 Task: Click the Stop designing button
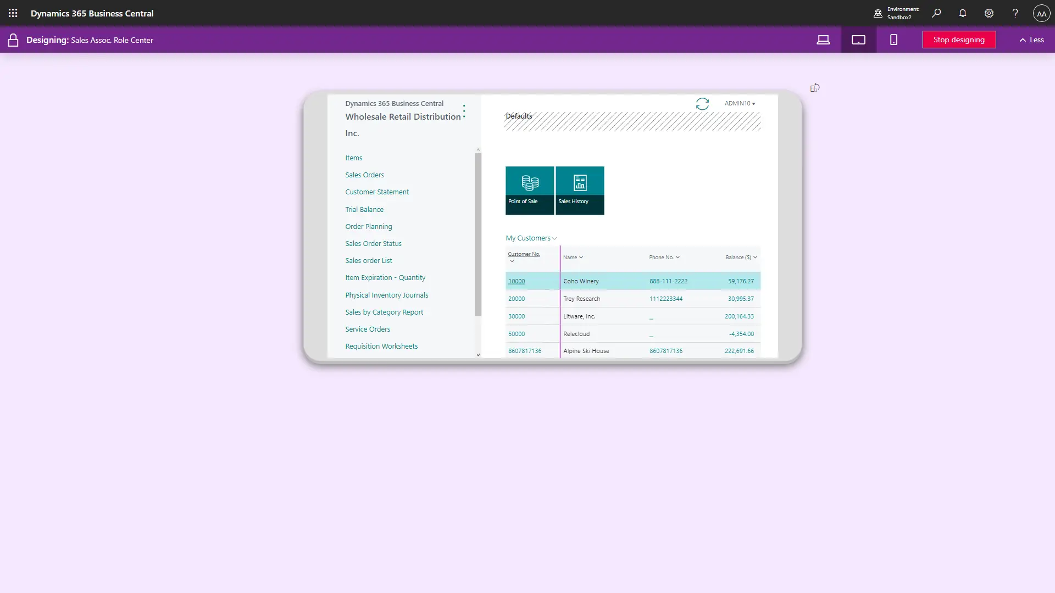pyautogui.click(x=959, y=40)
